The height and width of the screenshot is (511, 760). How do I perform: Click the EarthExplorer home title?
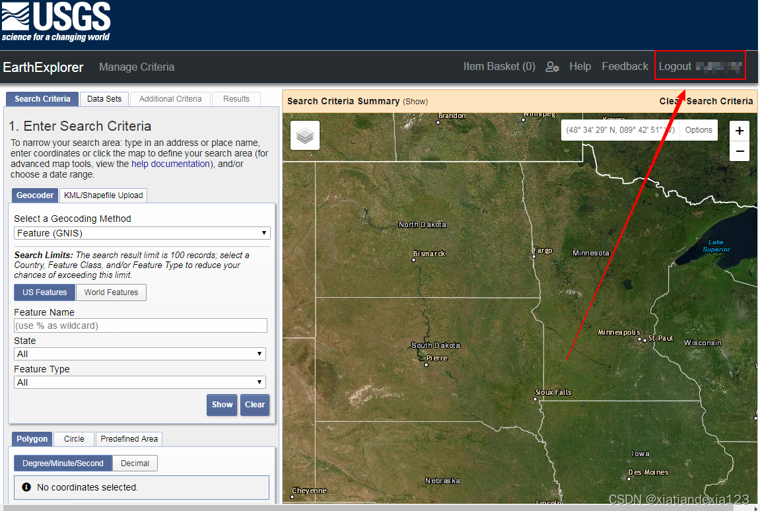[x=43, y=67]
